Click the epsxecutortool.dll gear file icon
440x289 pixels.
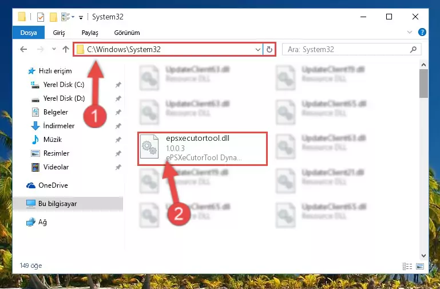[x=149, y=147]
